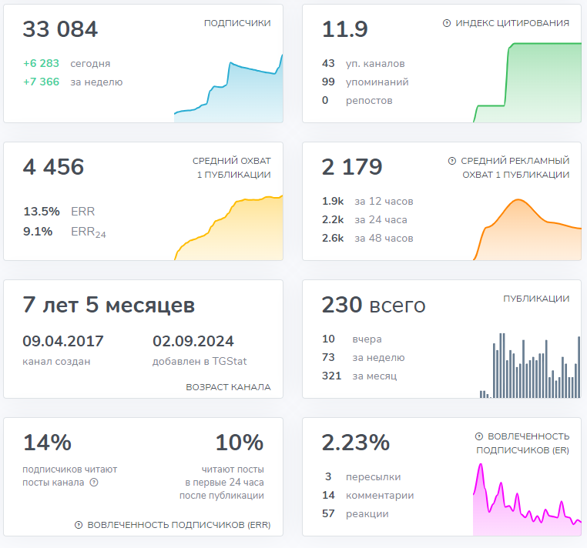This screenshot has width=587, height=548.
Task: Click the '99 упоминаний' mentions row
Action: point(365,82)
